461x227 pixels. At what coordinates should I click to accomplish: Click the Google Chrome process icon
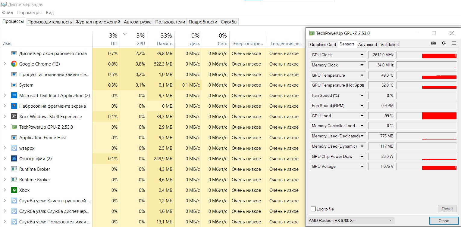click(14, 64)
